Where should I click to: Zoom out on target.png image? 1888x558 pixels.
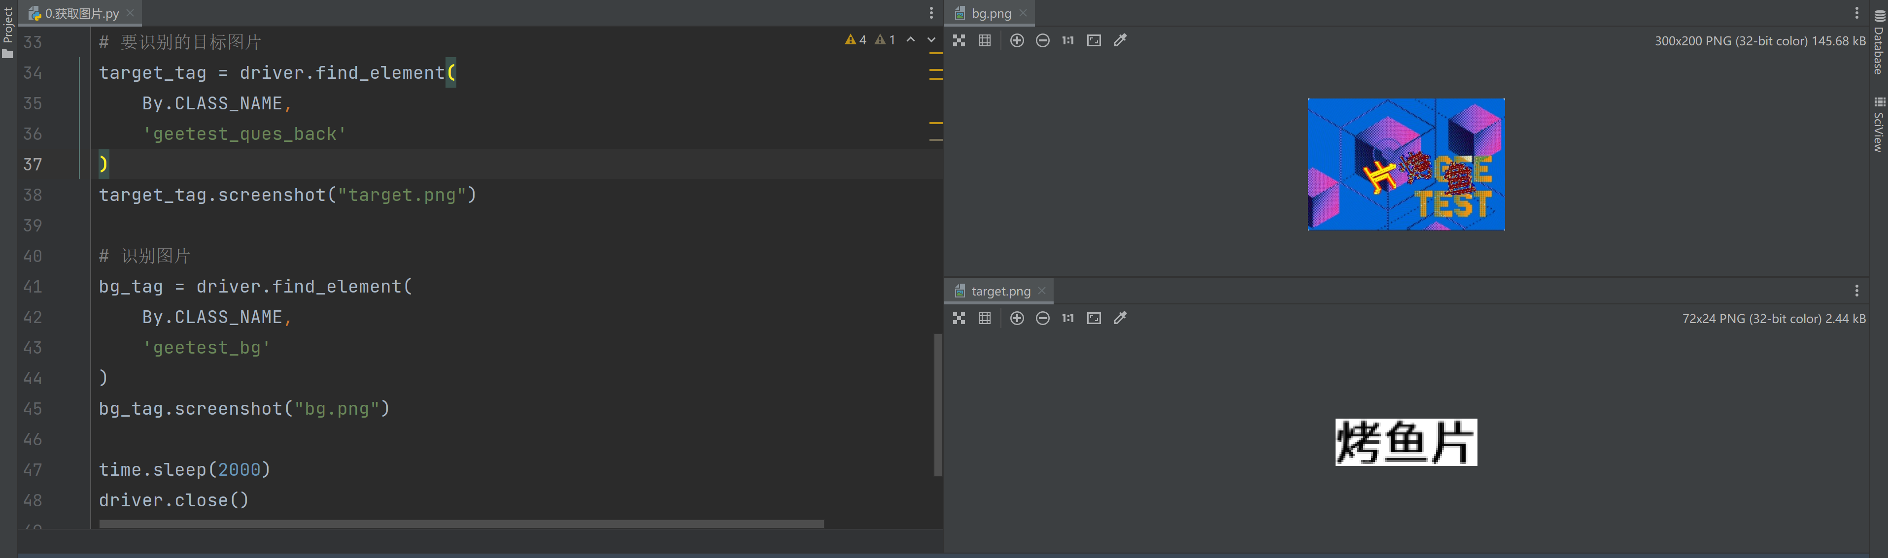pos(1042,319)
